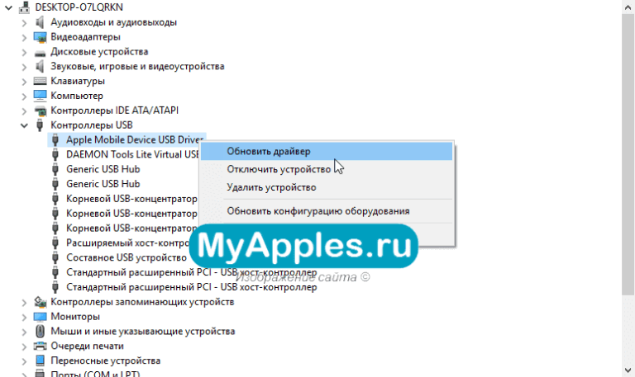Choose Отключить устройство from context menu

(327, 169)
